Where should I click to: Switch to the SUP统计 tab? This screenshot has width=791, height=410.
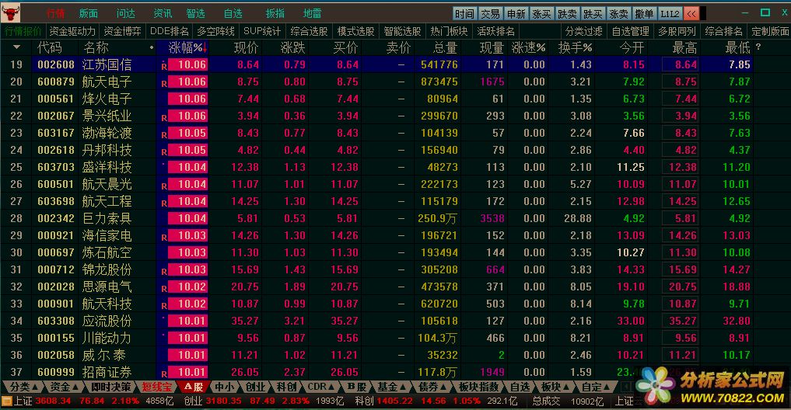262,31
